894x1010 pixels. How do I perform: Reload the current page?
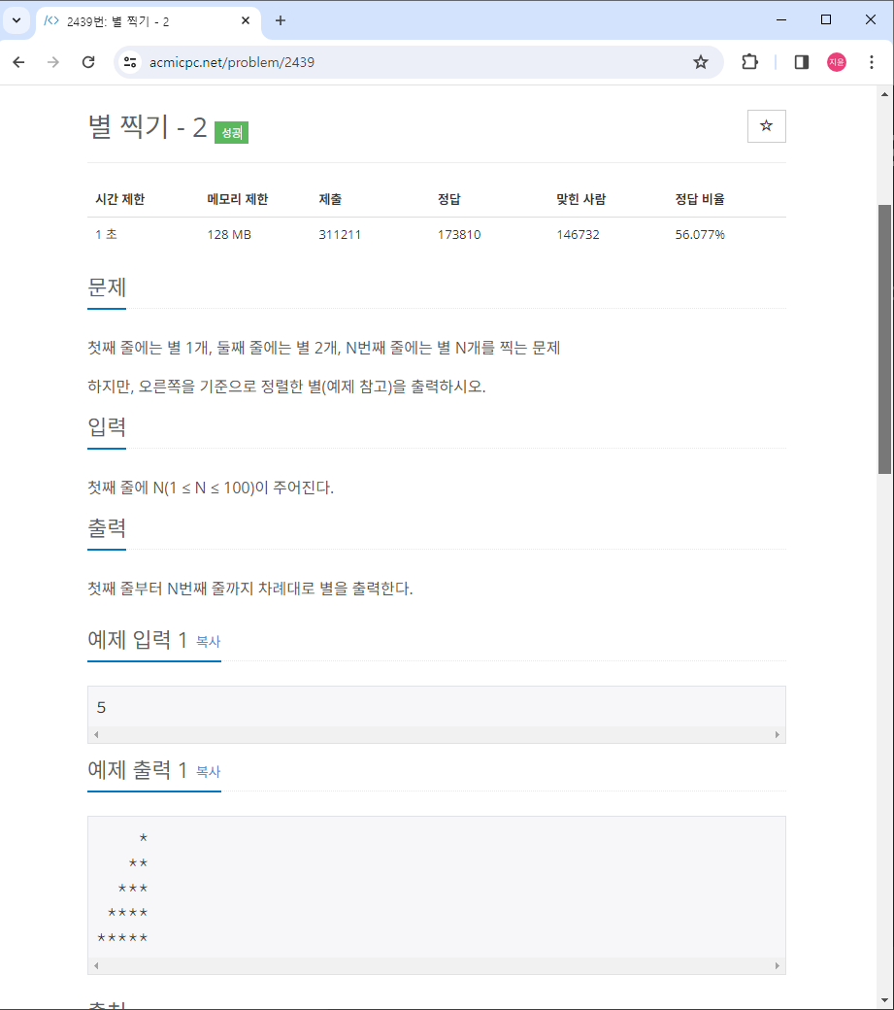[x=88, y=62]
